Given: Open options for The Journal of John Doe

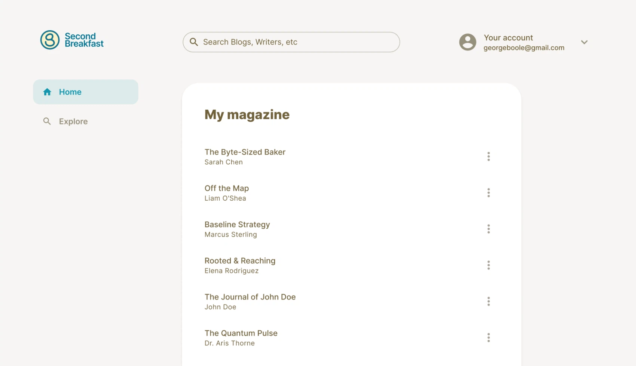Looking at the screenshot, I should click(488, 302).
